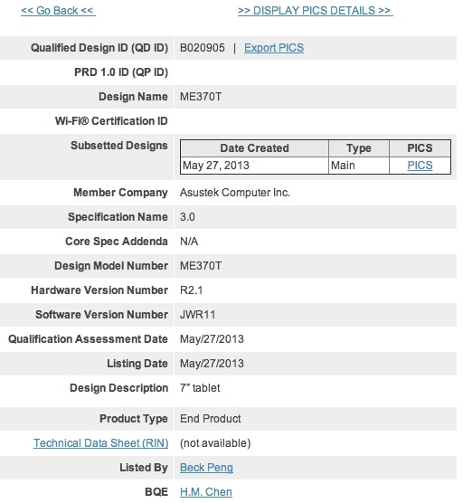463x503 pixels.
Task: Click the End Product type value
Action: [211, 419]
